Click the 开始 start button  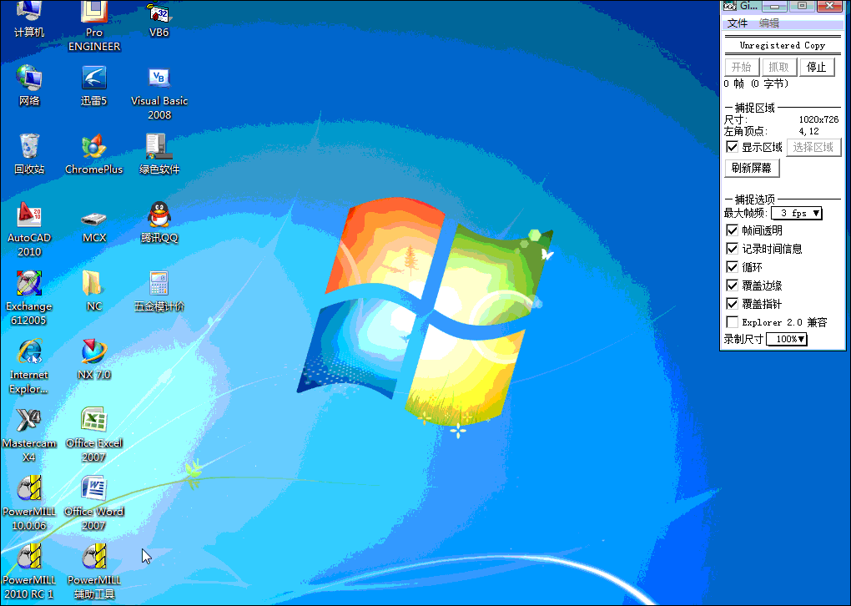pos(742,67)
